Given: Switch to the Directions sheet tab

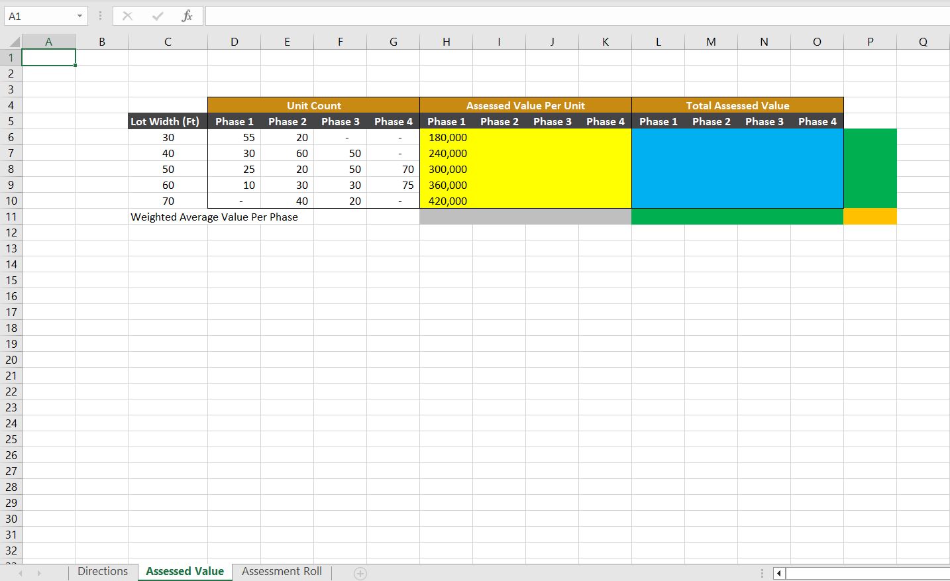Looking at the screenshot, I should [103, 572].
